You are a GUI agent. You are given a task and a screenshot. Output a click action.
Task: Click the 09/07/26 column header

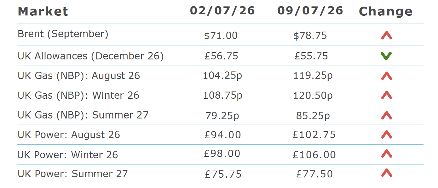(310, 10)
